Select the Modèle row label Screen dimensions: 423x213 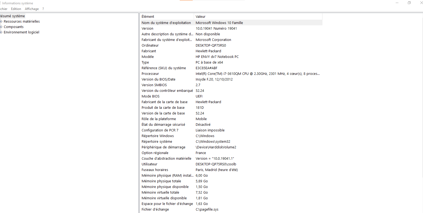148,57
